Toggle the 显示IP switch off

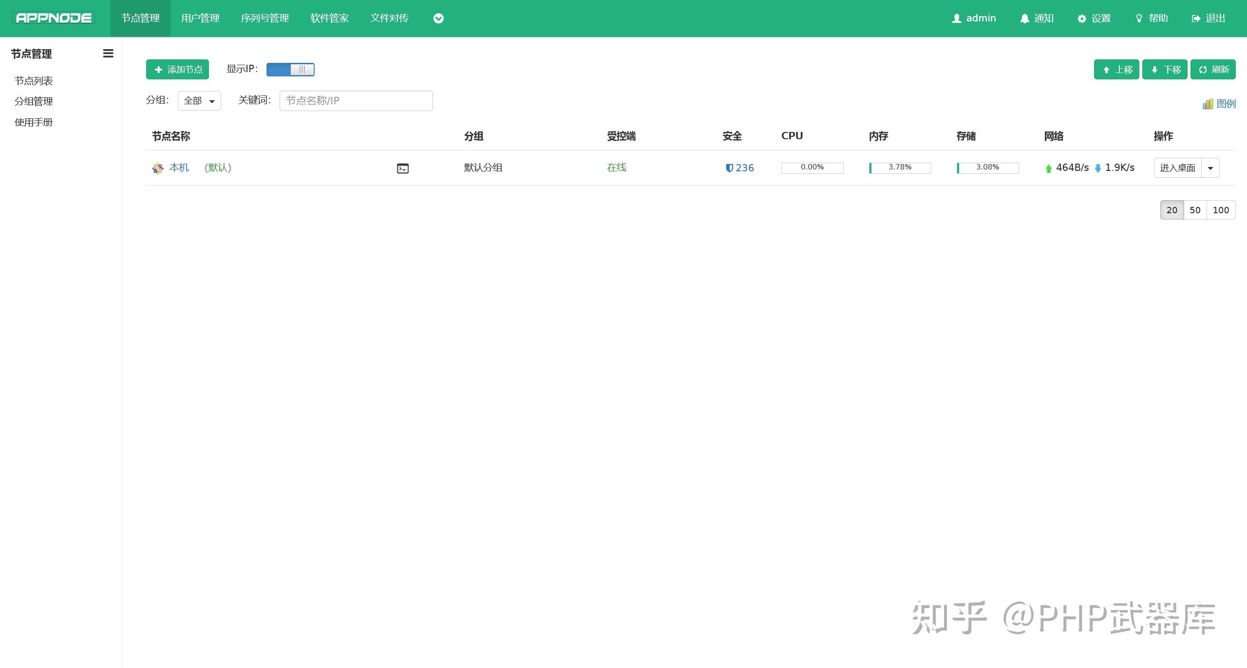pyautogui.click(x=290, y=70)
